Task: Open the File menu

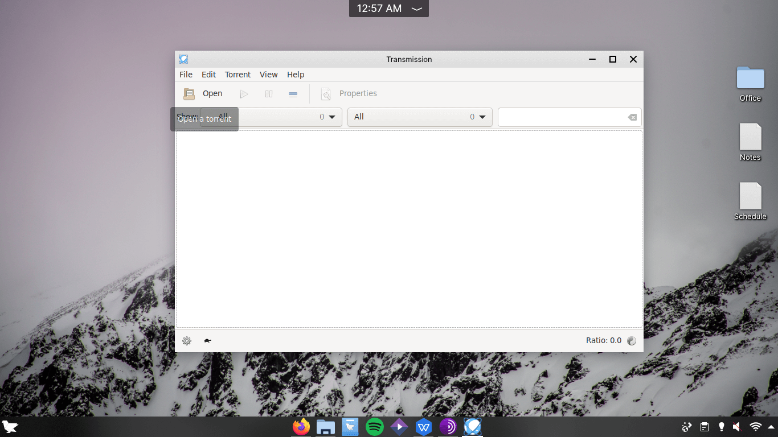Action: coord(186,75)
